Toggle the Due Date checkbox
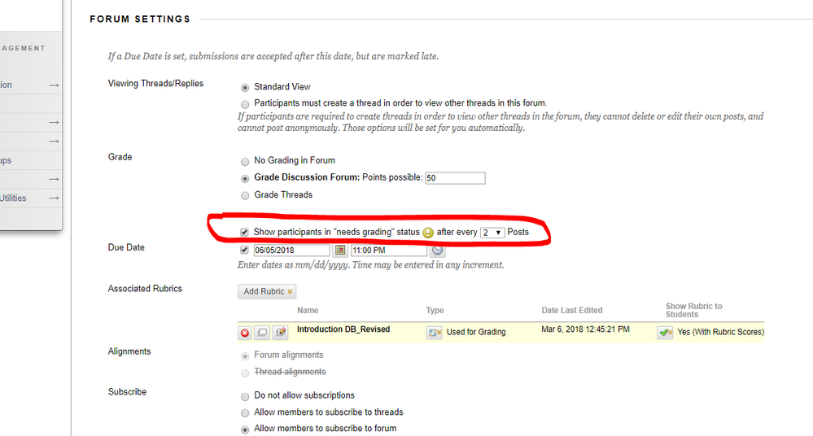This screenshot has height=436, width=813. [x=245, y=251]
